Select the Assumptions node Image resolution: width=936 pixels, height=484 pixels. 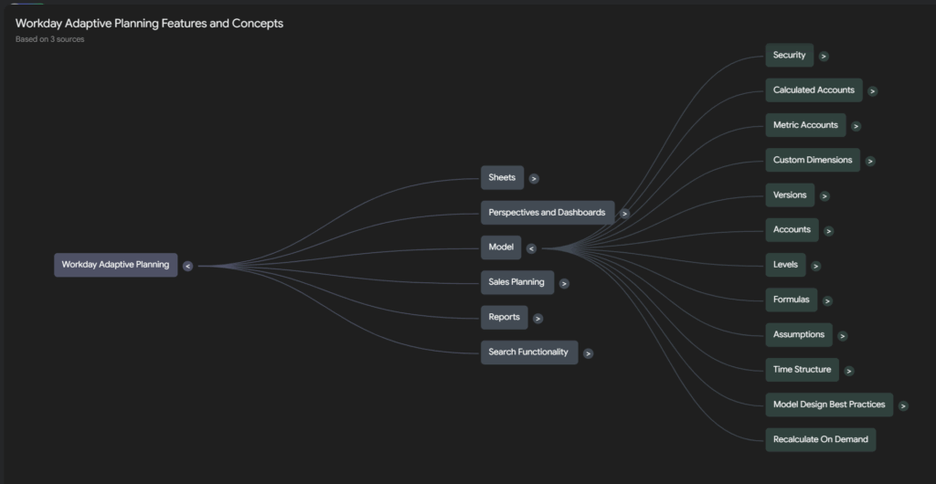pos(799,335)
